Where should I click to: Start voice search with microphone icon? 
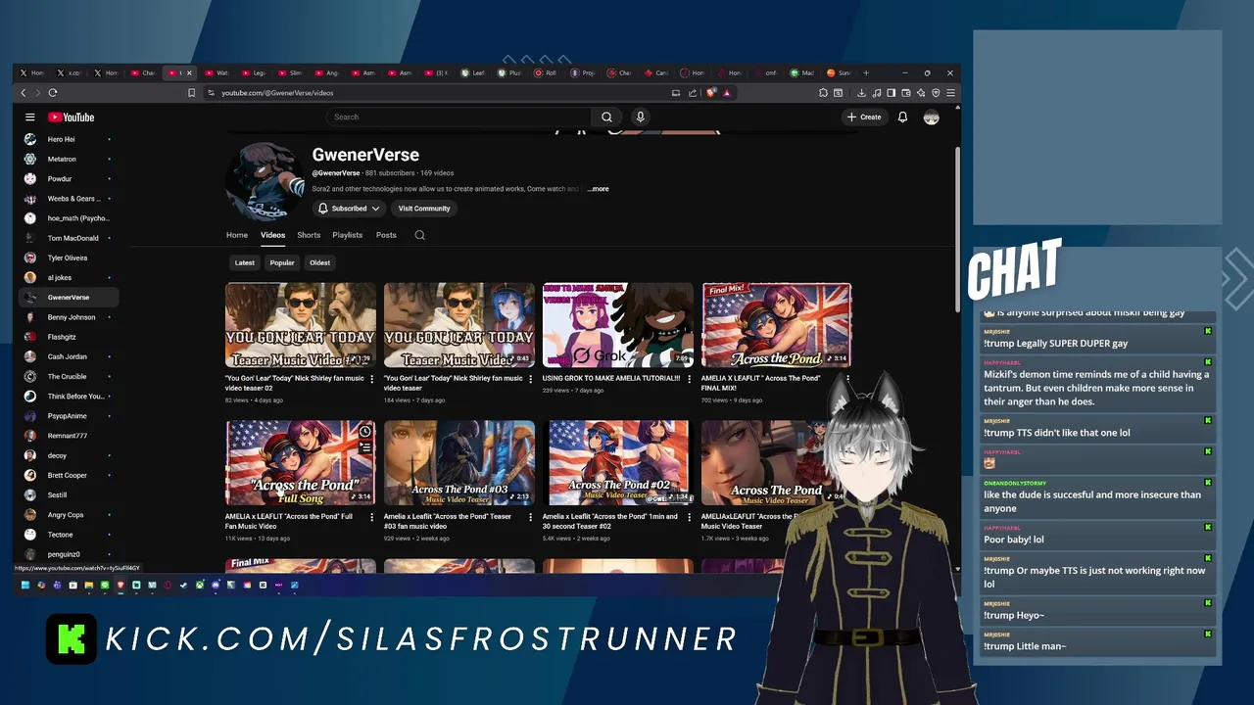point(640,117)
